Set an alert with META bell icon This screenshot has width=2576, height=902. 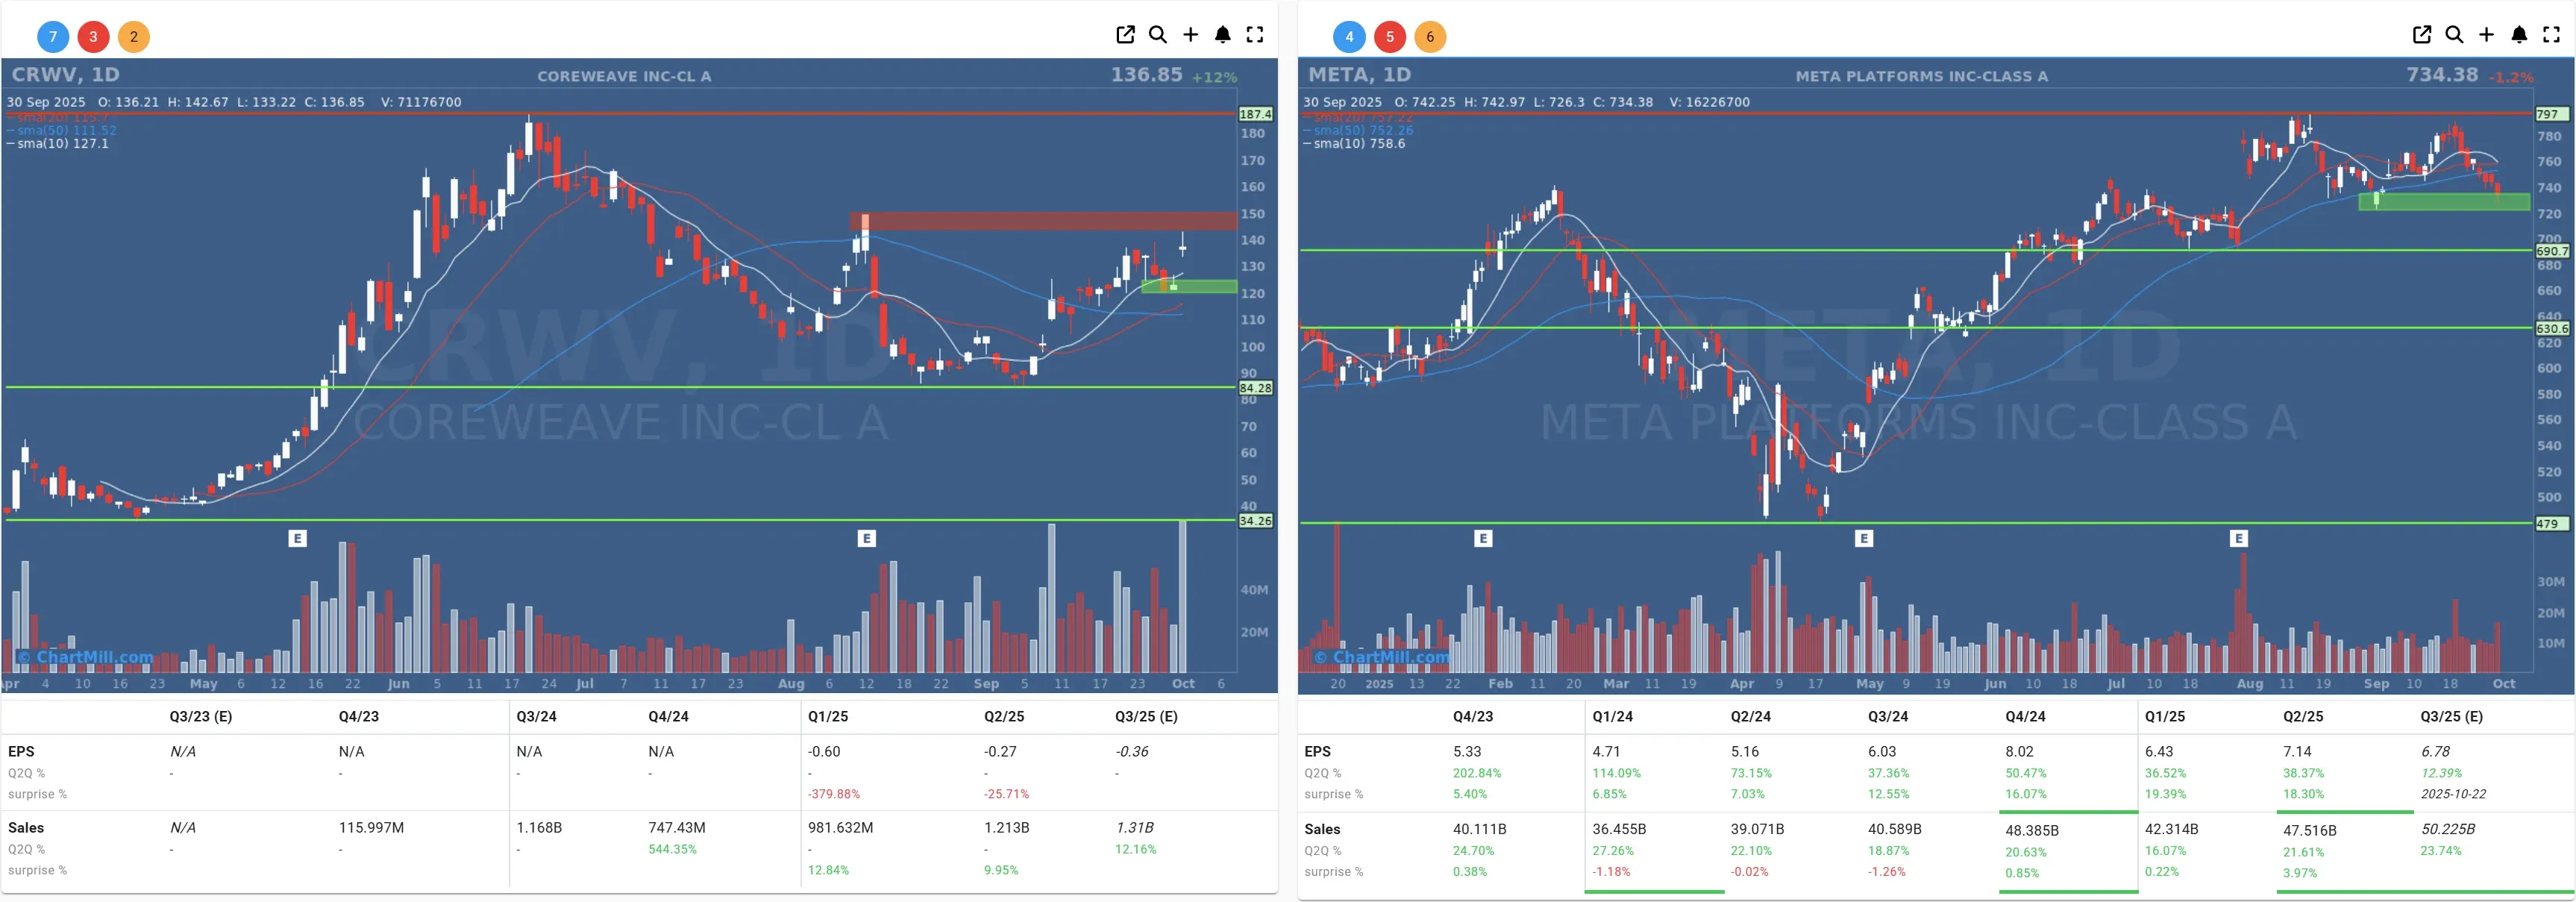2519,35
